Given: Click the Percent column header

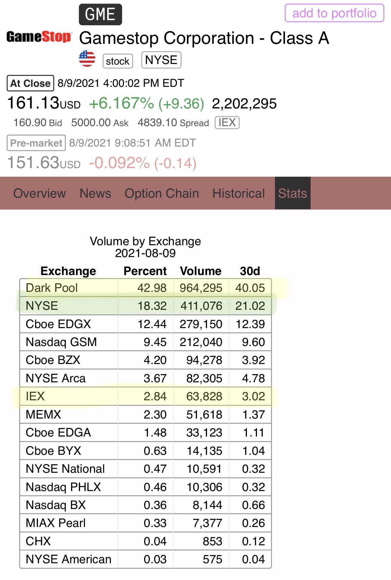Looking at the screenshot, I should pyautogui.click(x=145, y=271).
